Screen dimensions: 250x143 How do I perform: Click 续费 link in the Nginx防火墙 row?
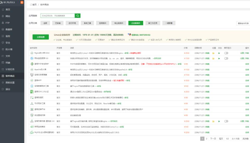tap(207, 53)
